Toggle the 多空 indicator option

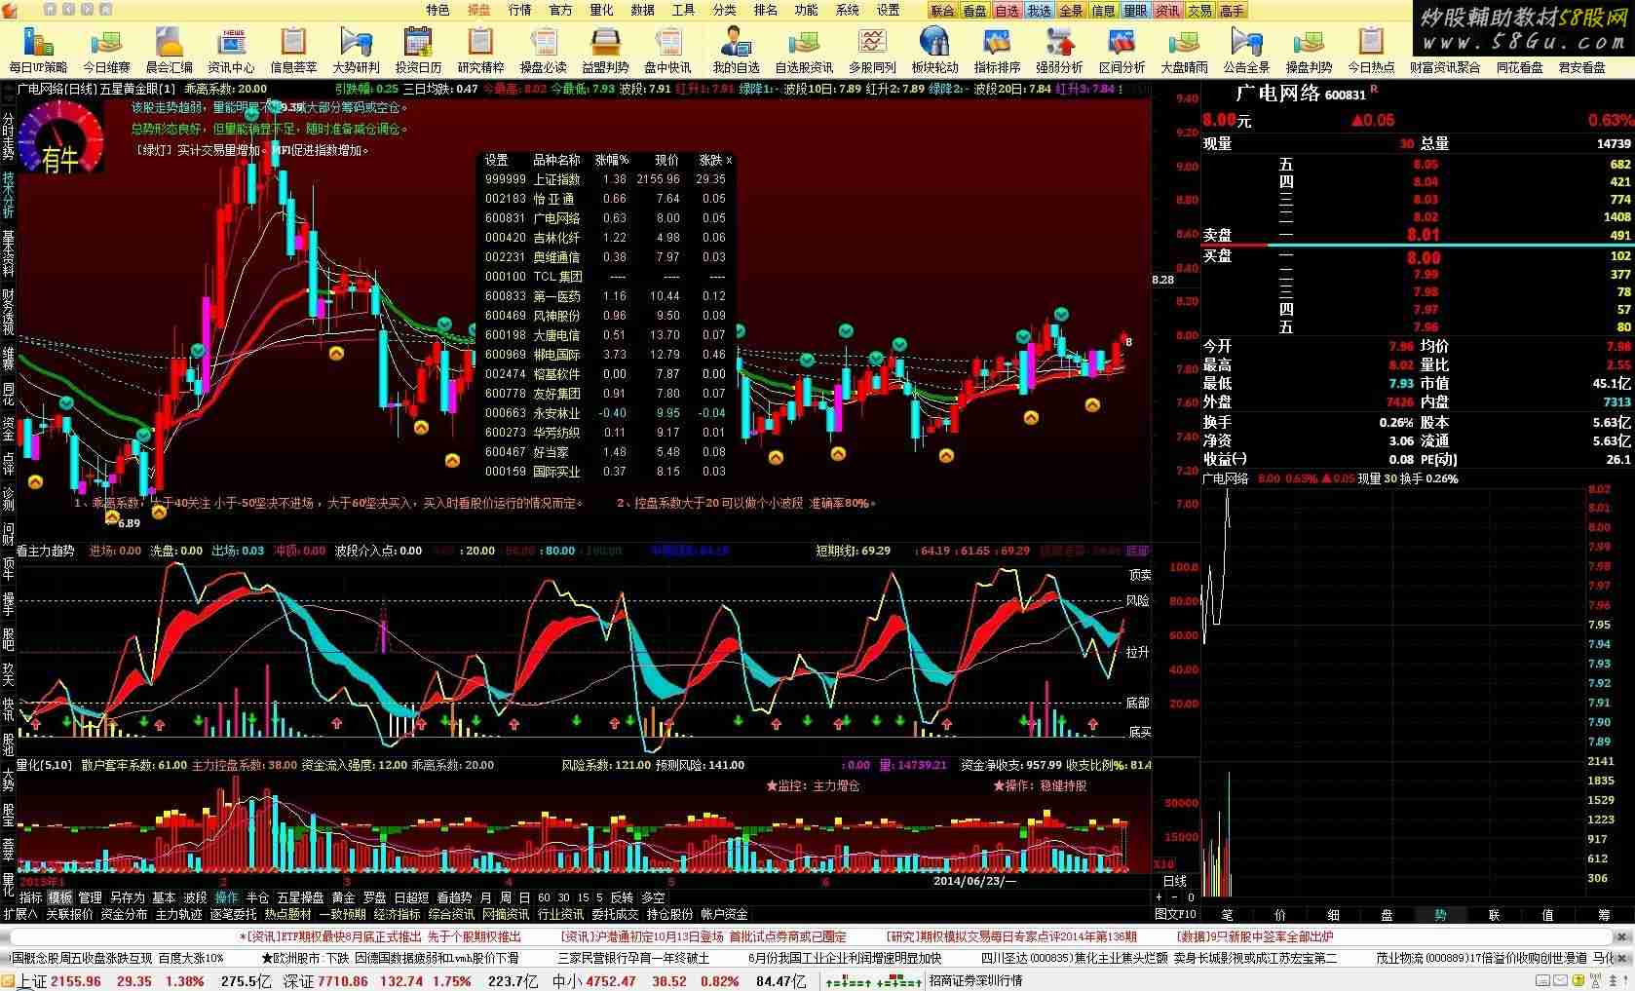(653, 897)
